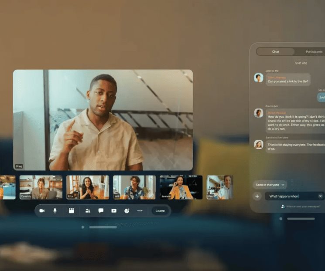Mute the microphone in the meeting toolbar

[x=55, y=211]
